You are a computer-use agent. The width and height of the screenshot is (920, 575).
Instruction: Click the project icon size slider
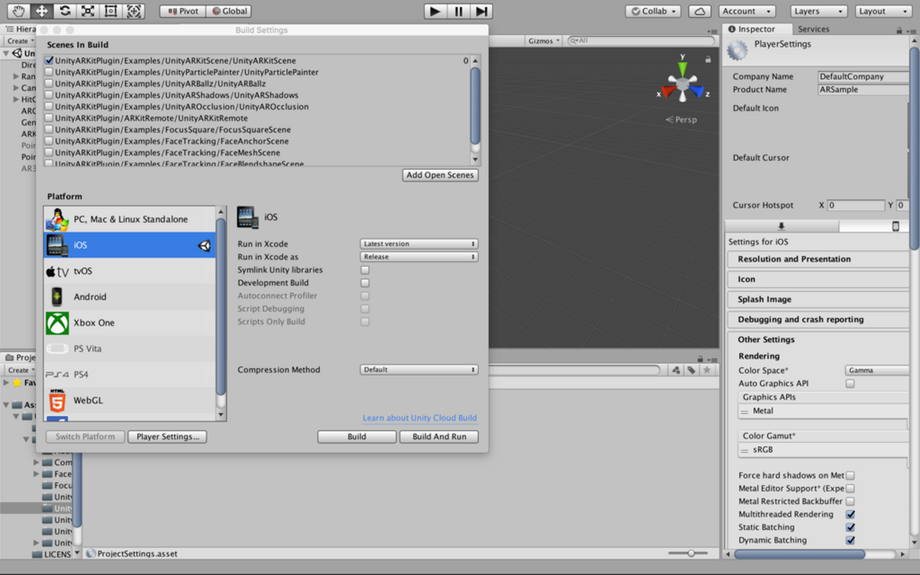[x=691, y=553]
